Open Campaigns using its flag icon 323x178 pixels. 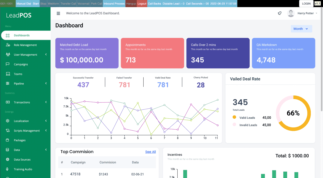(8, 64)
